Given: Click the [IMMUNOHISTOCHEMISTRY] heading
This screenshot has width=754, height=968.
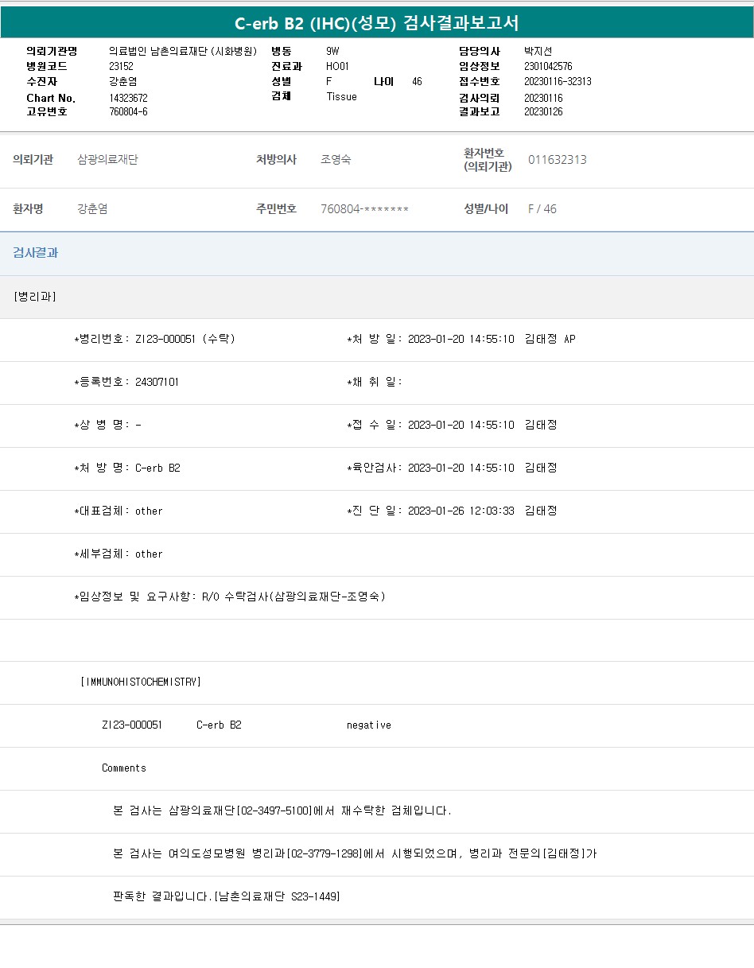Looking at the screenshot, I should click(x=141, y=682).
